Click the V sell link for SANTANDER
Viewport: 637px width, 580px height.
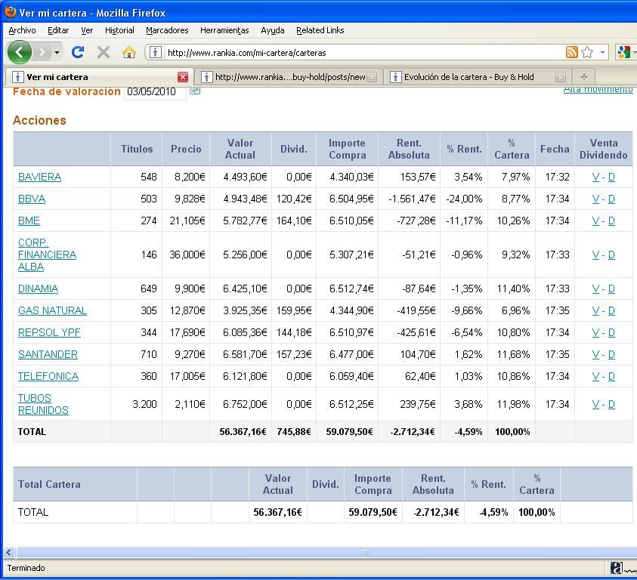[x=595, y=354]
